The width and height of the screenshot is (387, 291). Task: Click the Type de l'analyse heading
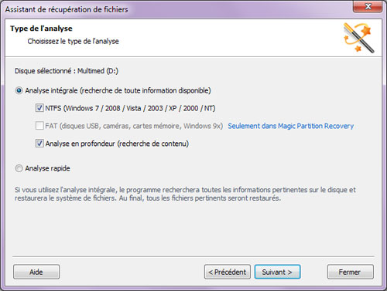pos(41,29)
